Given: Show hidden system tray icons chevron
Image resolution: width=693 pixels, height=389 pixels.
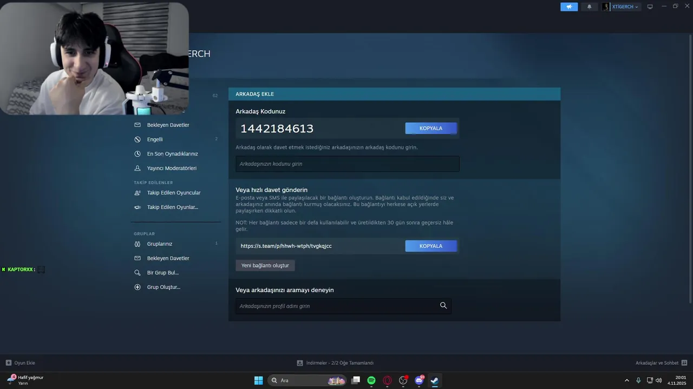Looking at the screenshot, I should [627, 380].
